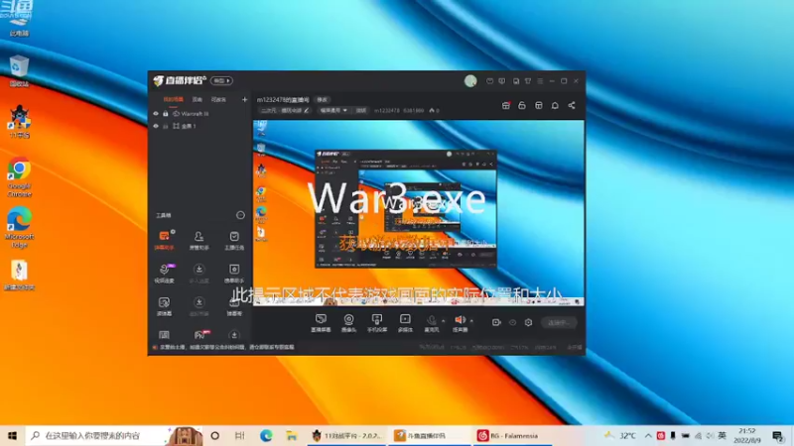794x446 pixels.
Task: Add a new scene with the plus icon
Action: (x=244, y=100)
